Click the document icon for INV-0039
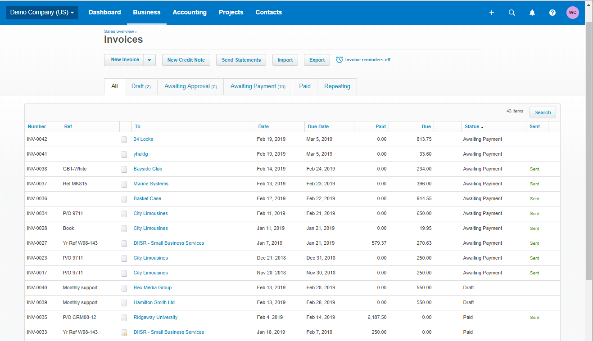The image size is (593, 341). click(x=124, y=303)
